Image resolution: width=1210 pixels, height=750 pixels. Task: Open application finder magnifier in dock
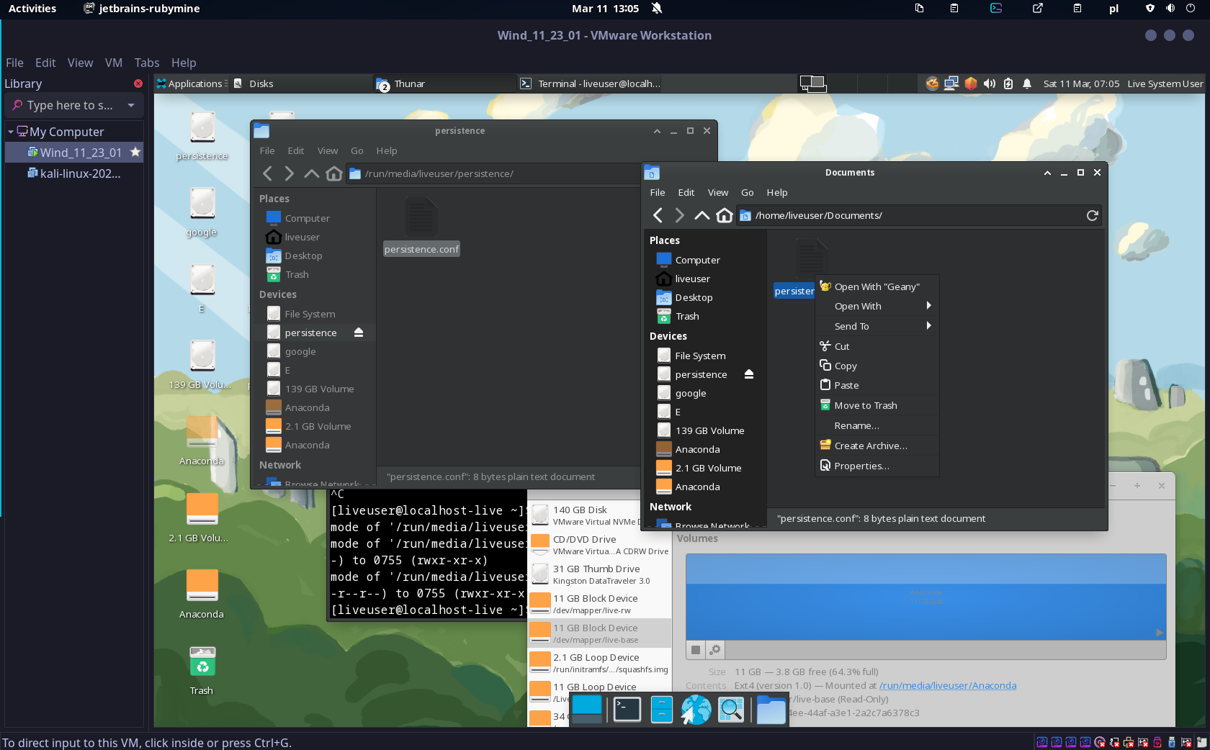[731, 710]
